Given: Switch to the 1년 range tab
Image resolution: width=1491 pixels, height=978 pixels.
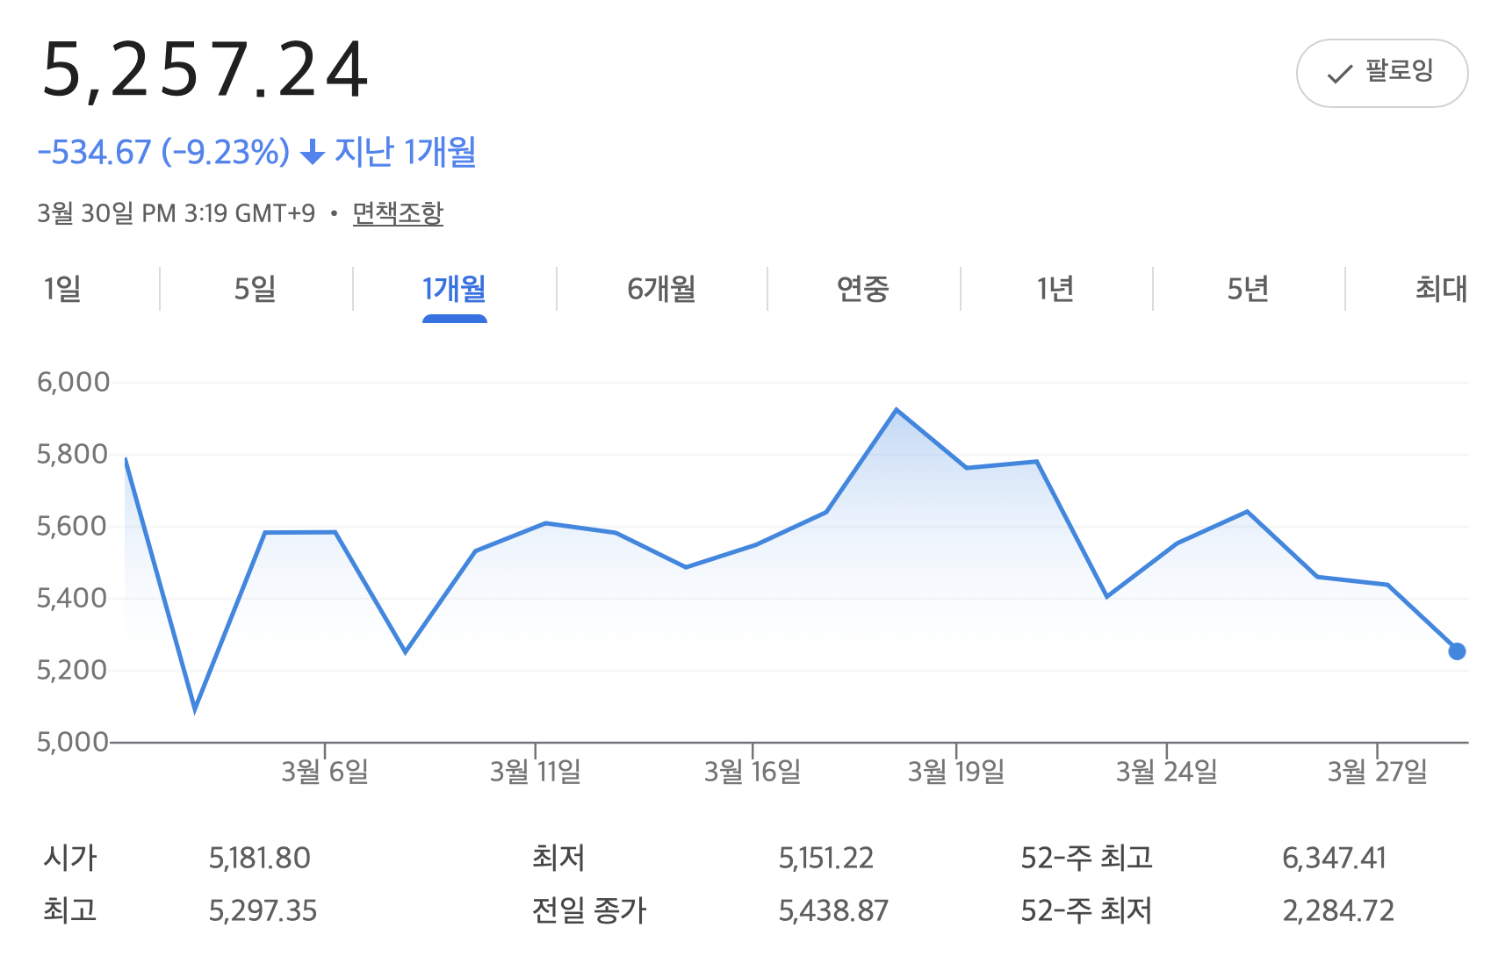Looking at the screenshot, I should click(x=1055, y=288).
